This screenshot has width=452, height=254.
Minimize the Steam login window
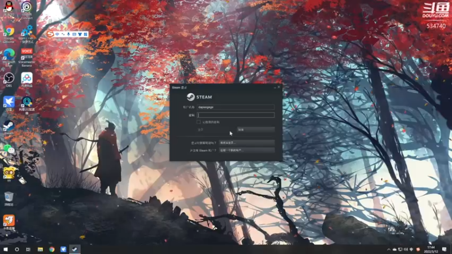coord(275,87)
